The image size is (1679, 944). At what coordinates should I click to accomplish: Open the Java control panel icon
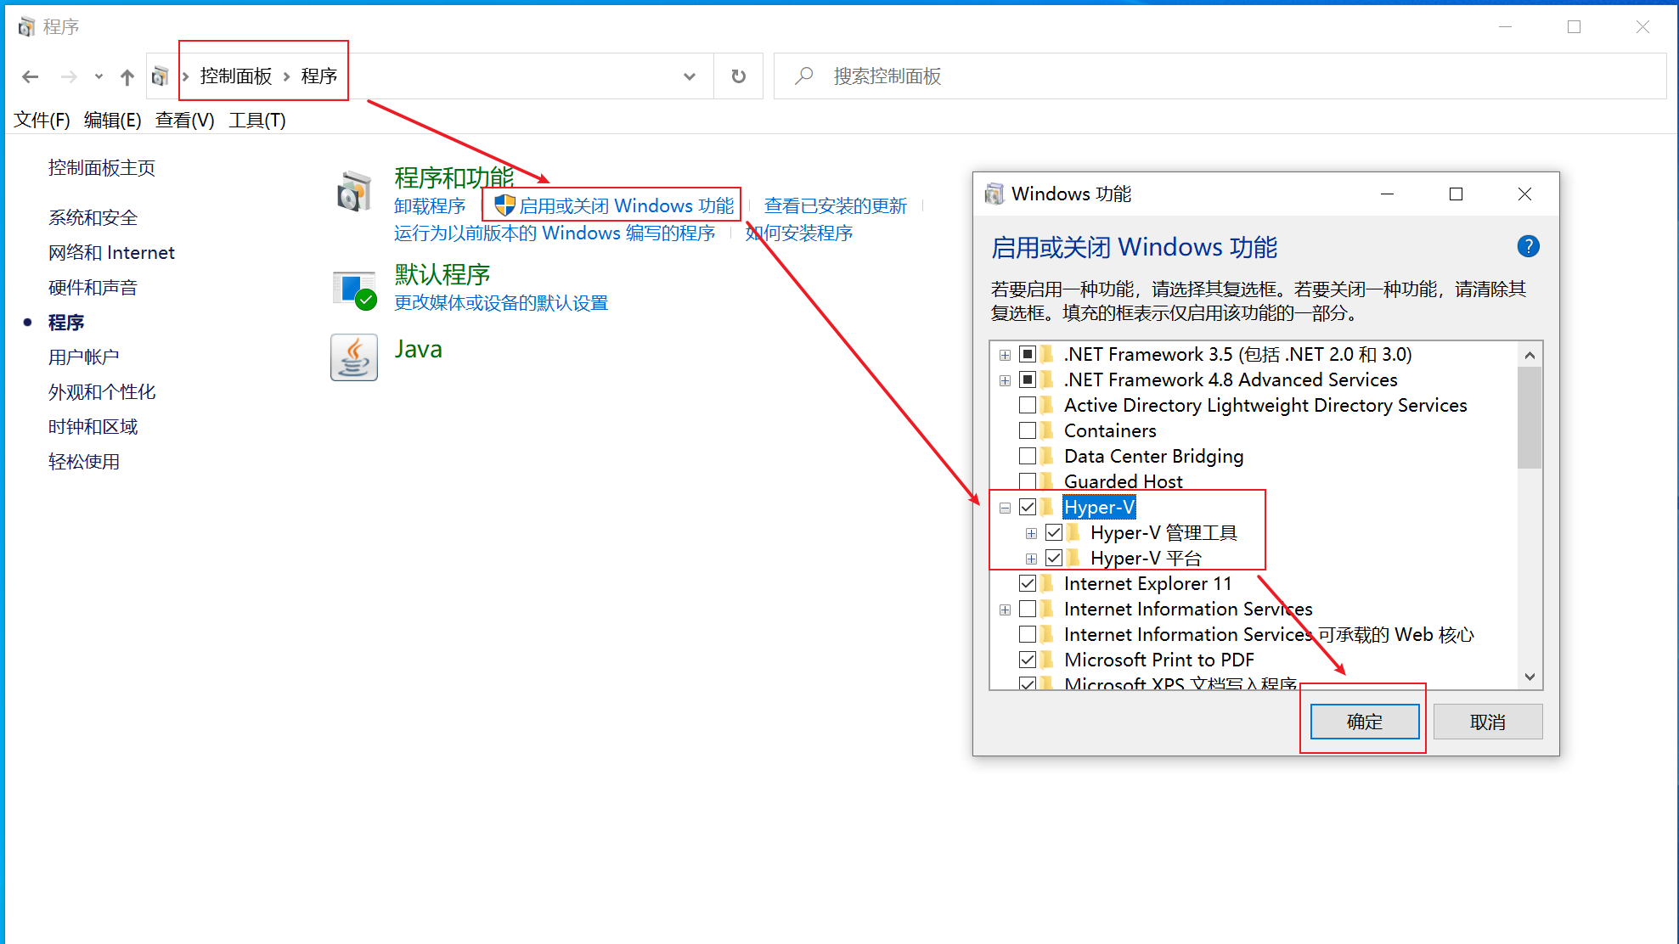[354, 357]
